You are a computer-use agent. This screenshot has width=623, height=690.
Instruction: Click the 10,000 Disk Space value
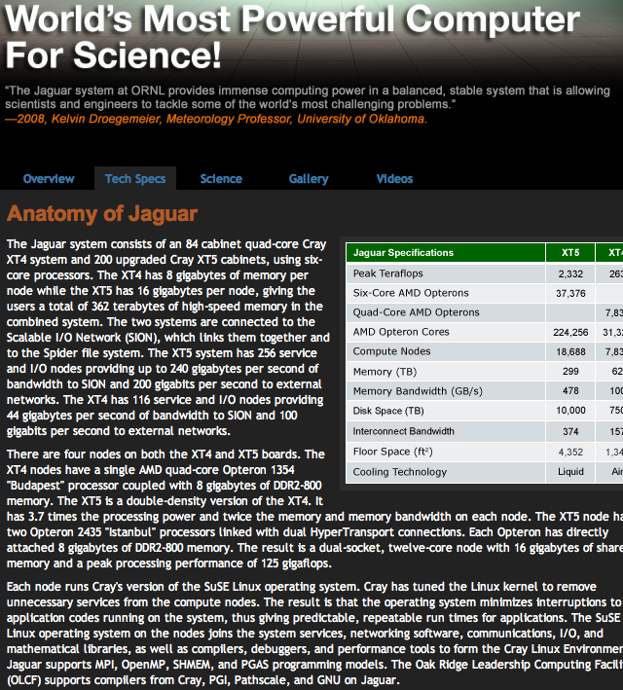tap(570, 411)
